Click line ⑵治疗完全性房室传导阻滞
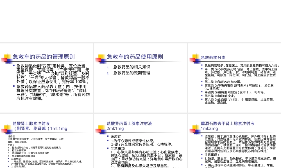 pyautogui.click(x=142, y=144)
